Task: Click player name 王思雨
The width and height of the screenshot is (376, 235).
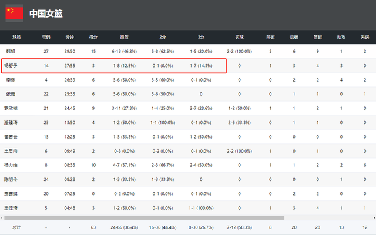Action: tap(13, 151)
